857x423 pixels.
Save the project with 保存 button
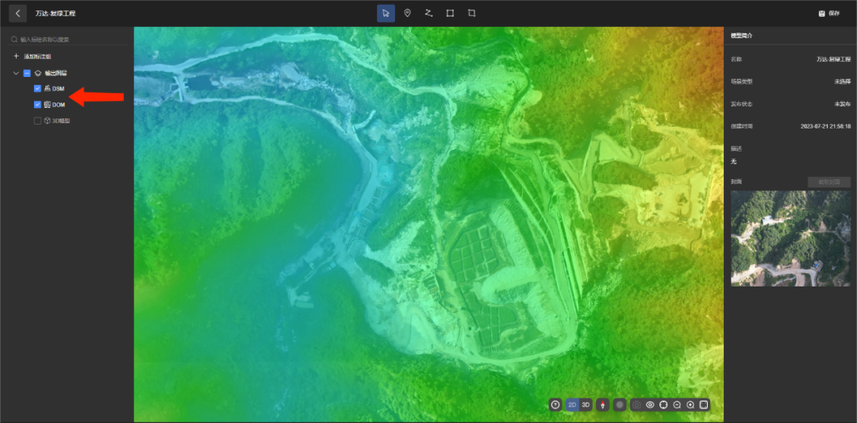829,13
